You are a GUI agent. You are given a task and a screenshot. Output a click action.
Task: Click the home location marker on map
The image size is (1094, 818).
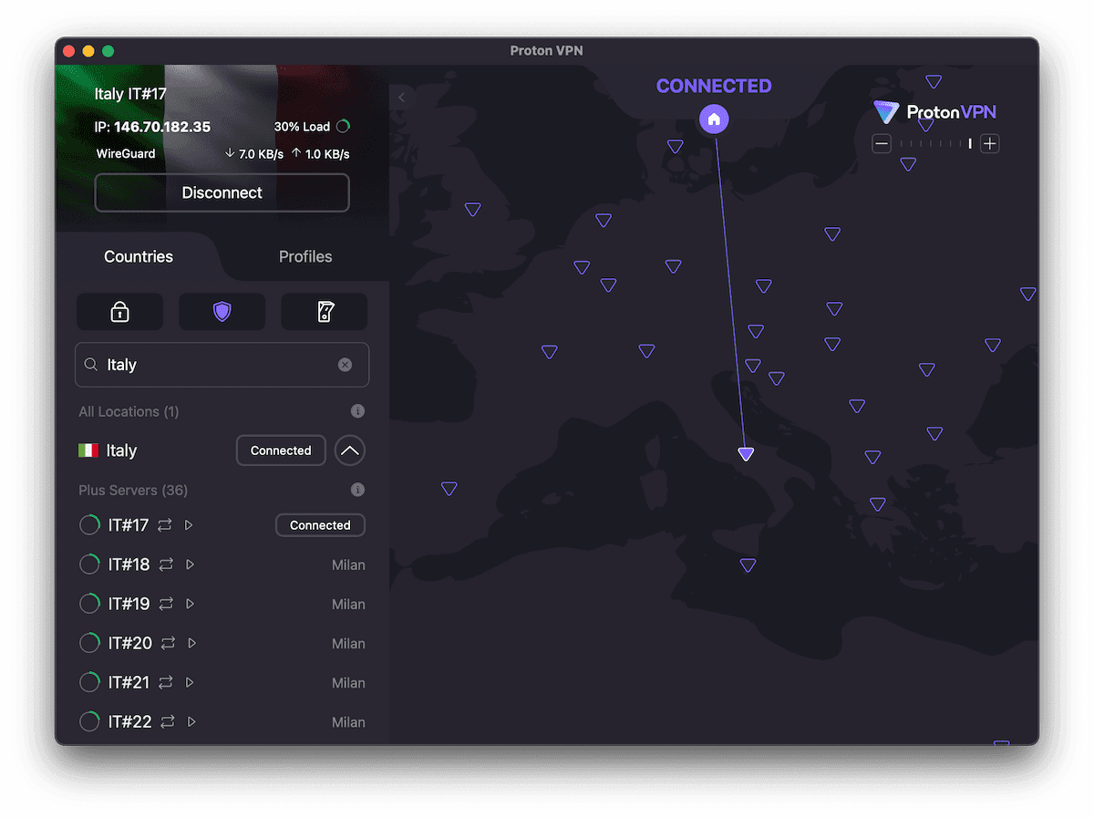(714, 119)
